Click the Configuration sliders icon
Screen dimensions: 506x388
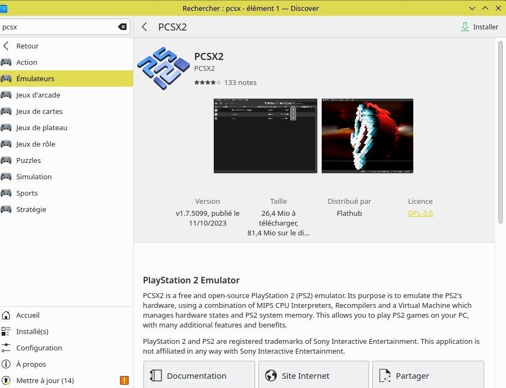[6, 348]
